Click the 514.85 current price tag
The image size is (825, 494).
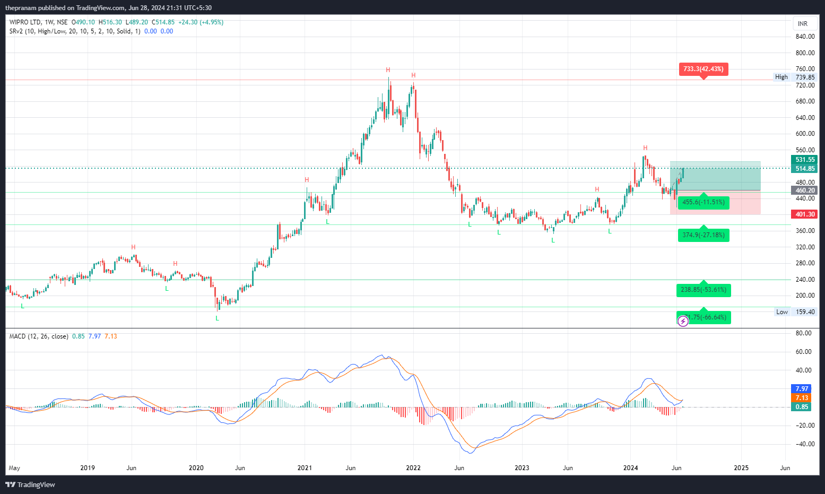(805, 169)
